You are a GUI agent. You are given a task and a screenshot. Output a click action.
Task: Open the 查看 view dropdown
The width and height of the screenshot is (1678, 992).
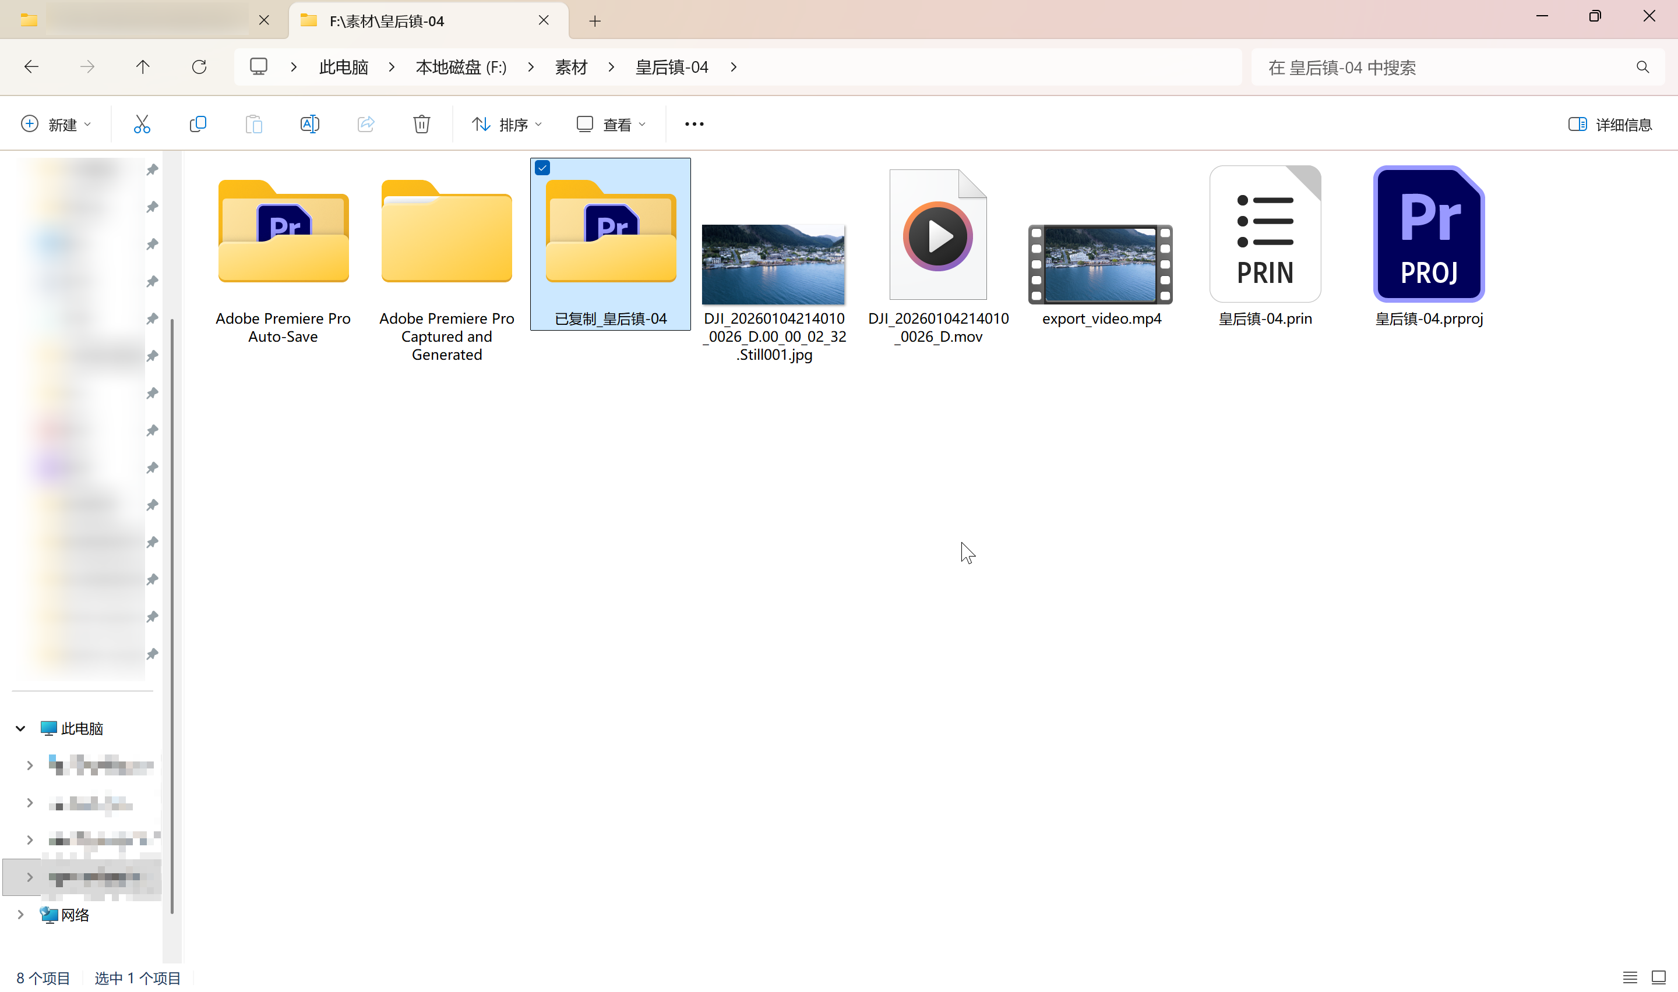pos(611,125)
